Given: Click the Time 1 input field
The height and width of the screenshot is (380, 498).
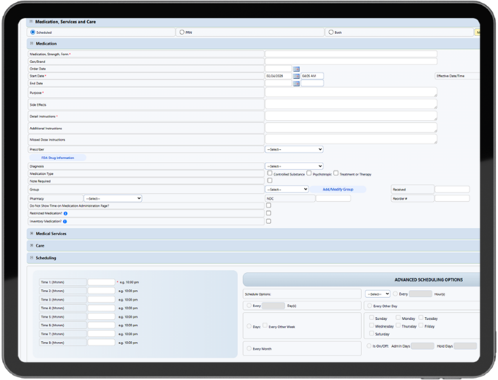Looking at the screenshot, I should click(x=101, y=282).
